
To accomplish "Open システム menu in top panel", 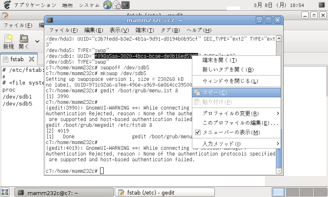I will tap(89, 5).
